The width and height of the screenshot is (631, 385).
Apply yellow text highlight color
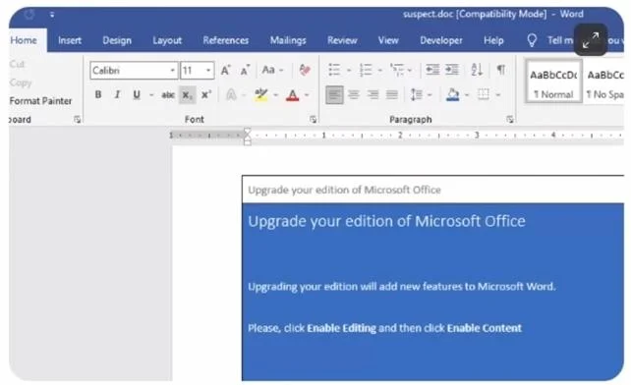click(x=261, y=95)
